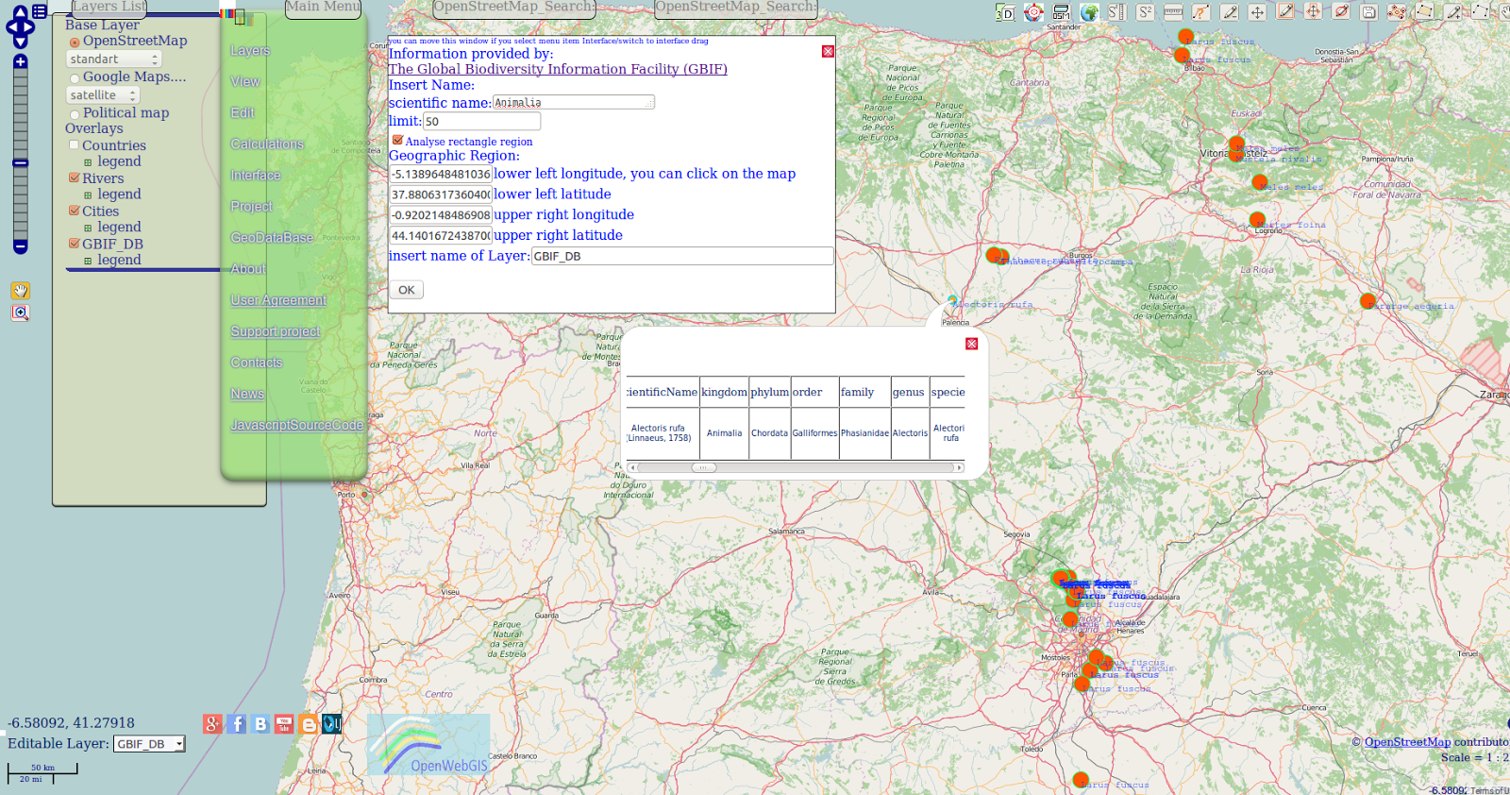Screen dimensions: 1510x795
Task: Click the scientific name input field
Action: 574,102
